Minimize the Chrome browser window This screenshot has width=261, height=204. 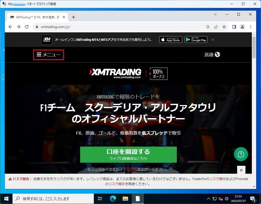point(227,14)
